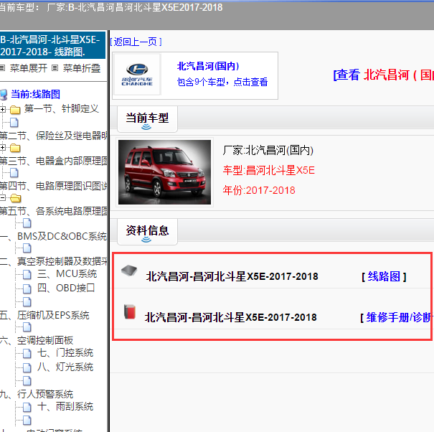Click the 当前:线路图 root icon
434x432 pixels.
click(4, 95)
